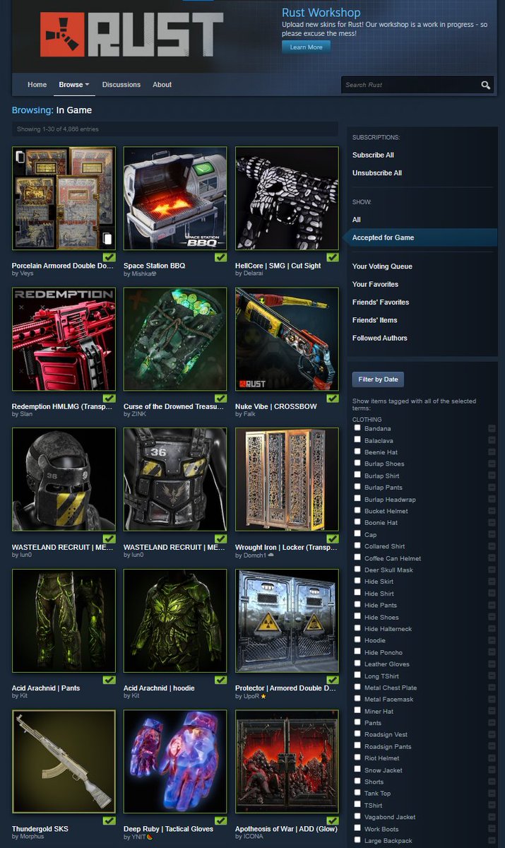The image size is (505, 848).
Task: Open the Discussions tab
Action: [x=121, y=85]
